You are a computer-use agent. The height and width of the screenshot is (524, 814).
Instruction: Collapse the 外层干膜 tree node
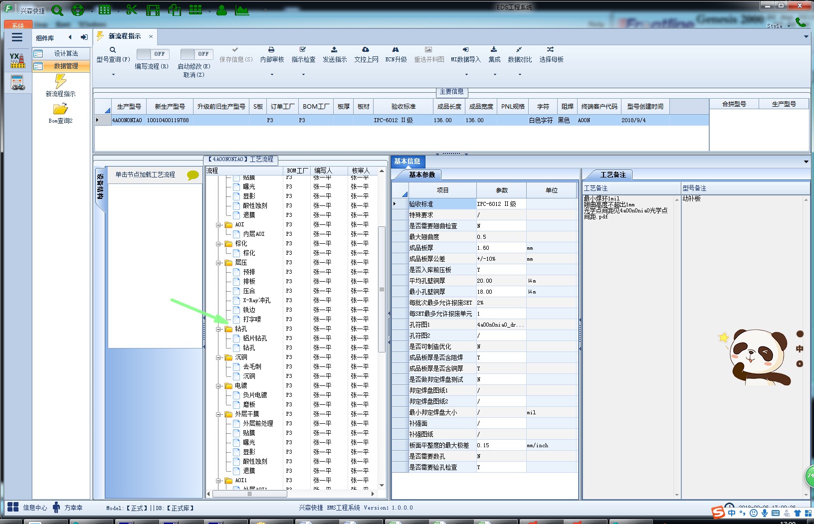click(218, 414)
